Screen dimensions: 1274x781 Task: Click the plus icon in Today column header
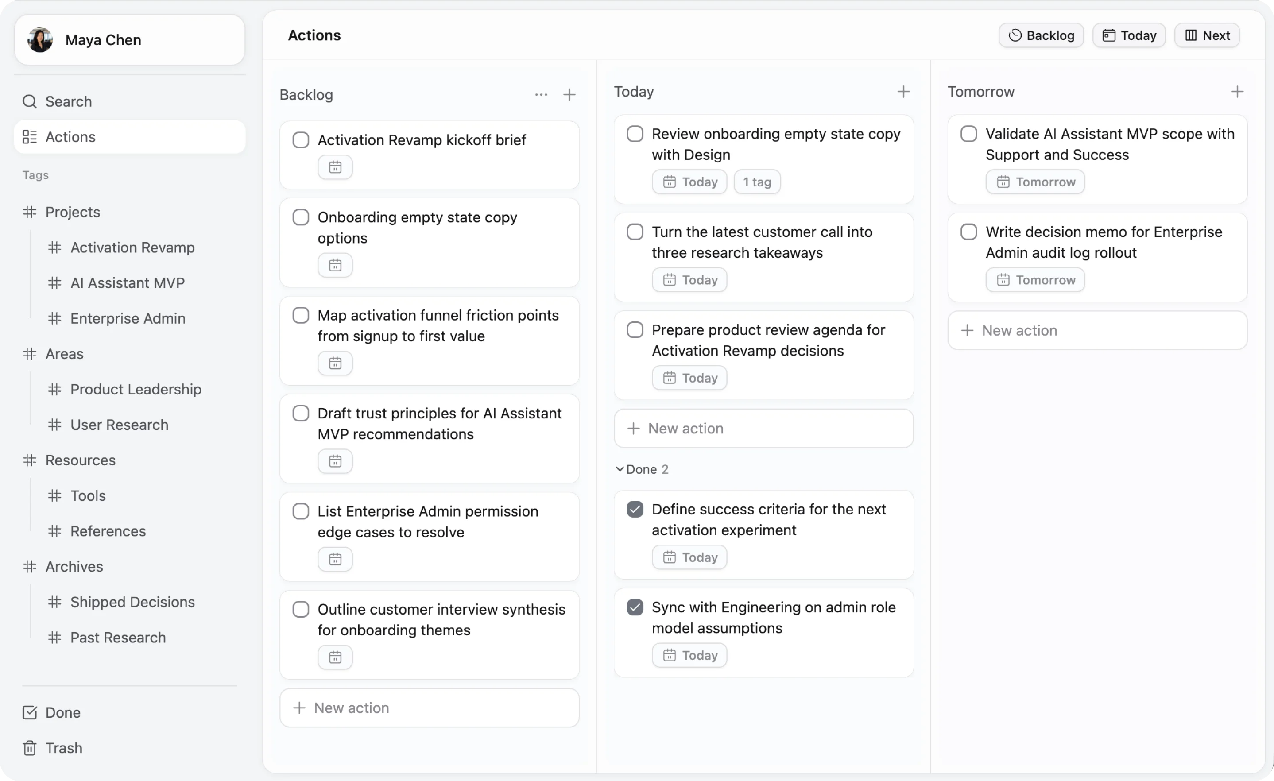click(x=903, y=92)
